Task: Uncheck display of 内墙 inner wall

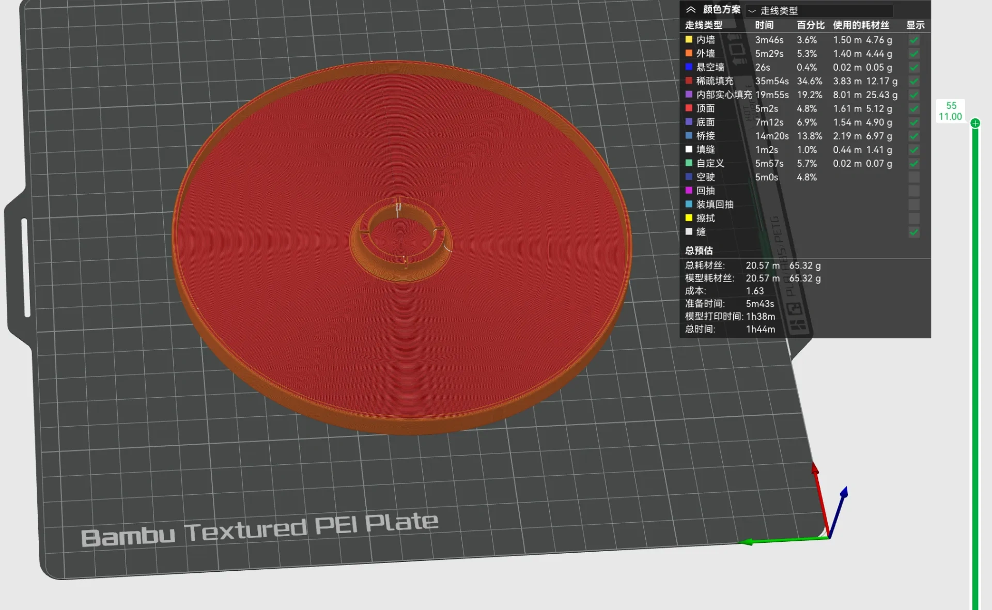Action: coord(913,40)
